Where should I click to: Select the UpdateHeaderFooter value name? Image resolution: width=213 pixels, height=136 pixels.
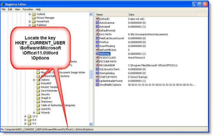point(111,81)
